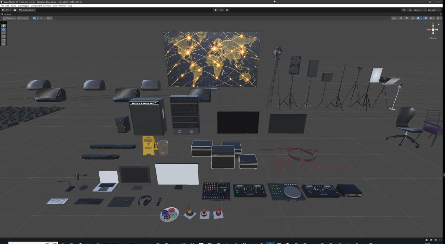Open the Layers dropdown

coord(420,10)
